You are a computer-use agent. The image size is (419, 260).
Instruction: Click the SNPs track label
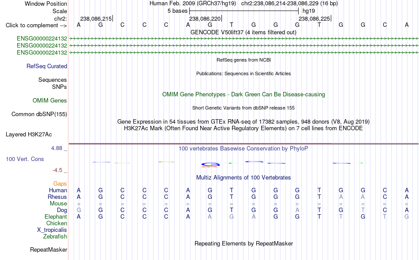[x=60, y=87]
